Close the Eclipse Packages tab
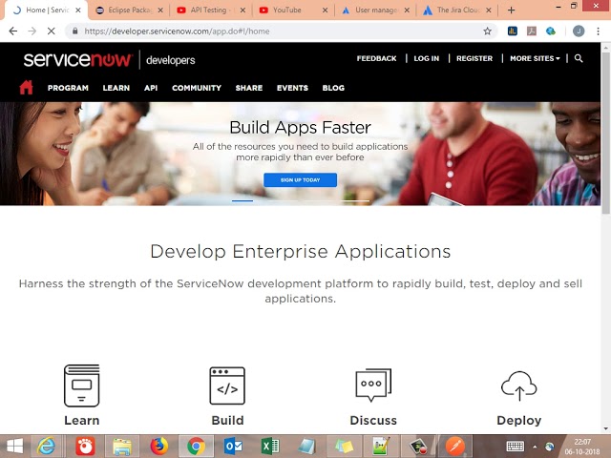Screen dimensions: 611x458 click(160, 10)
